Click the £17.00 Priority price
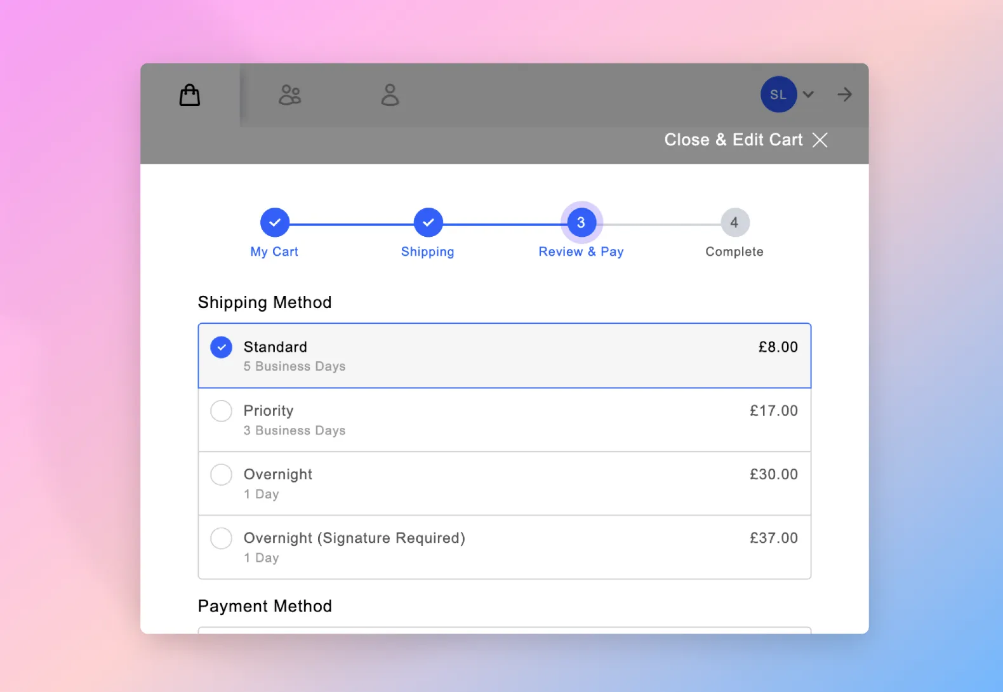The height and width of the screenshot is (692, 1003). 774,411
